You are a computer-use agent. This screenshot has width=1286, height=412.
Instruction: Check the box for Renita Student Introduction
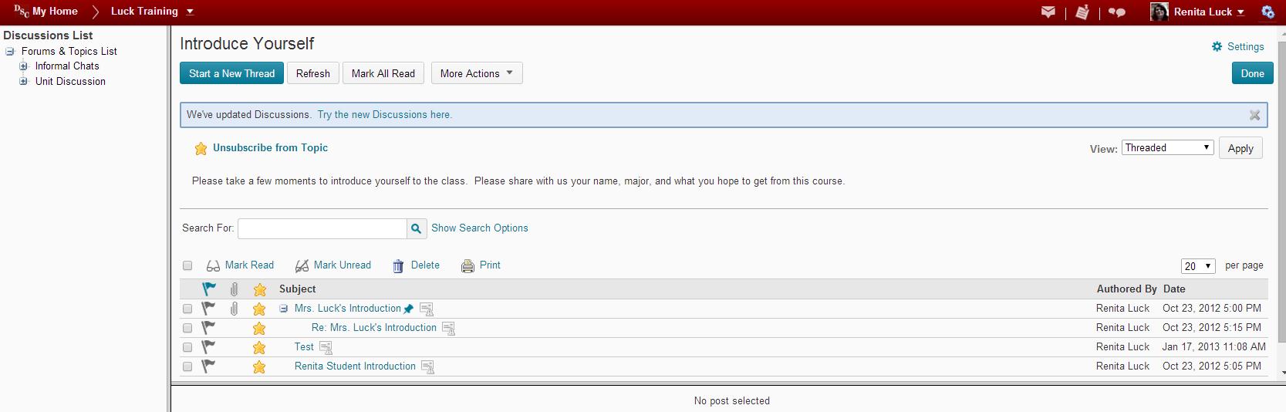(187, 366)
